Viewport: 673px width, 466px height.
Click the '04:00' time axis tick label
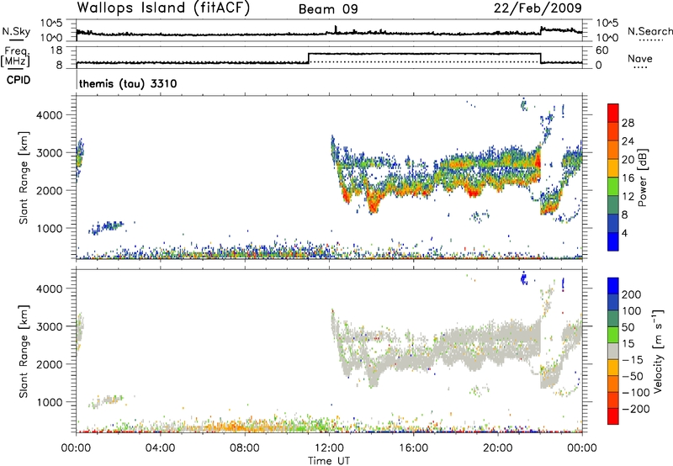pos(161,448)
